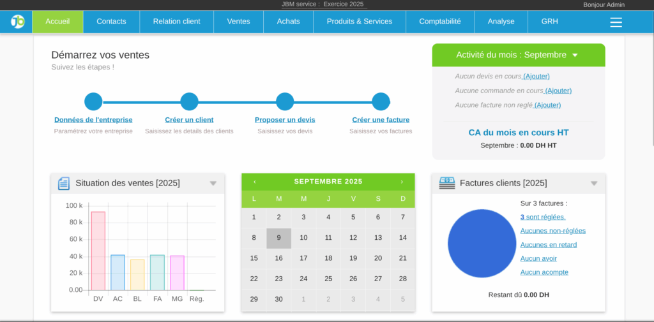Click the pink DV bar in sales chart

tap(98, 251)
